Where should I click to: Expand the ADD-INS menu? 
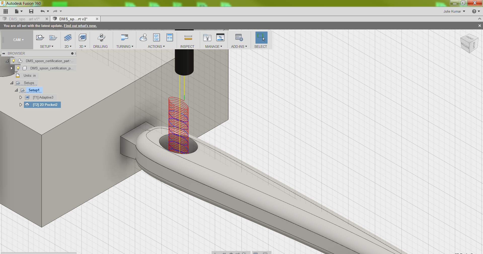coord(239,47)
